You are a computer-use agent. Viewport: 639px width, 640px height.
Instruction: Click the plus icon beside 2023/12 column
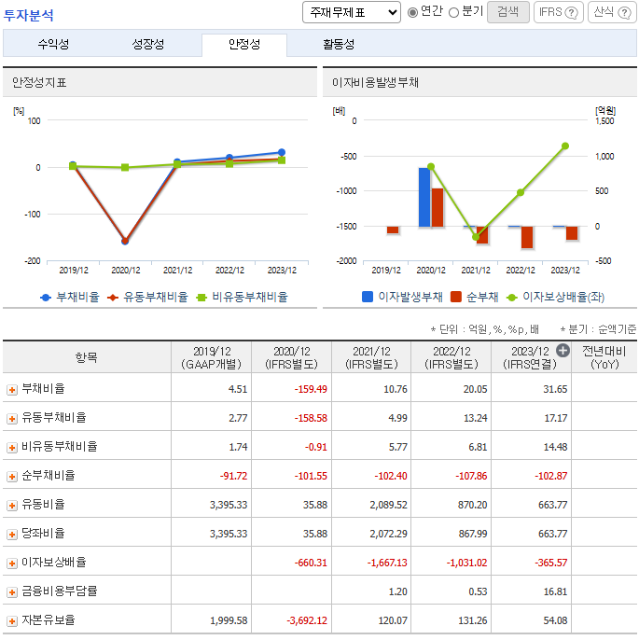[563, 350]
